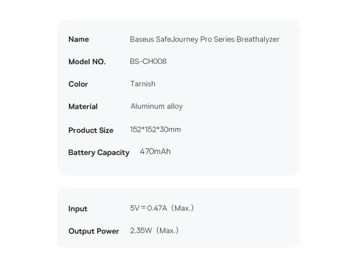Click the Model NO. label
The image size is (360, 270).
tap(87, 62)
